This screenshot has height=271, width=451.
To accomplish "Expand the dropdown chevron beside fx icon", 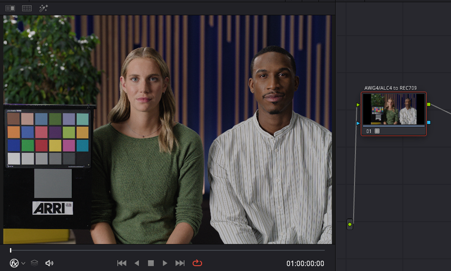I will 23,263.
